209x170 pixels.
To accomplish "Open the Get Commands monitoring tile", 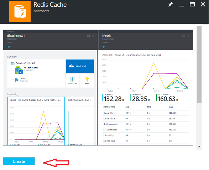I will [x=80, y=121].
